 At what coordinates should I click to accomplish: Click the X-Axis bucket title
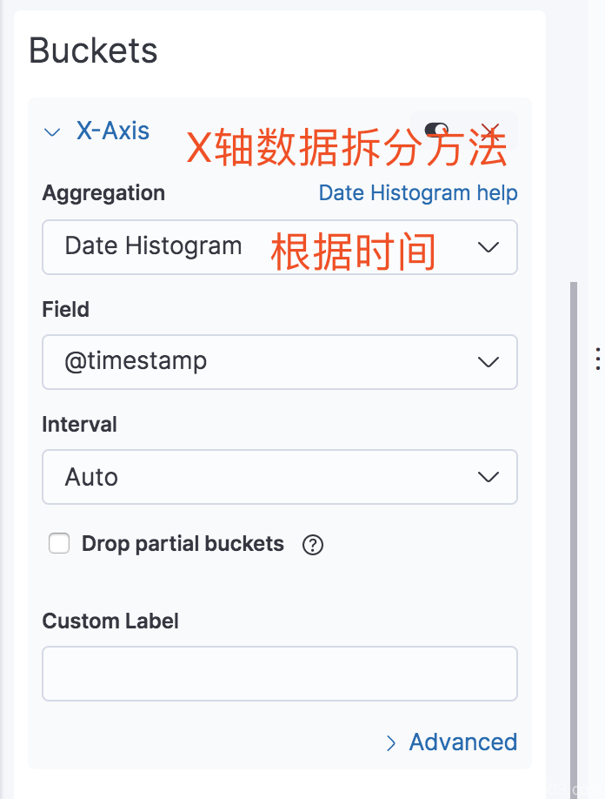click(x=112, y=131)
